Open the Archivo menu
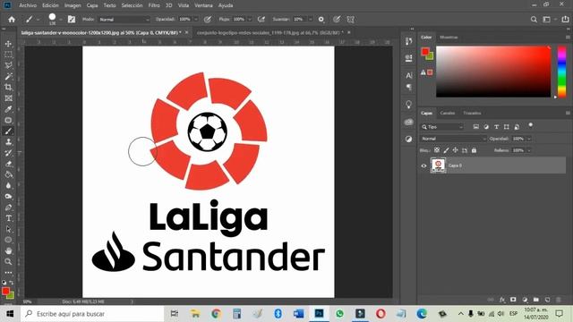 click(x=28, y=5)
